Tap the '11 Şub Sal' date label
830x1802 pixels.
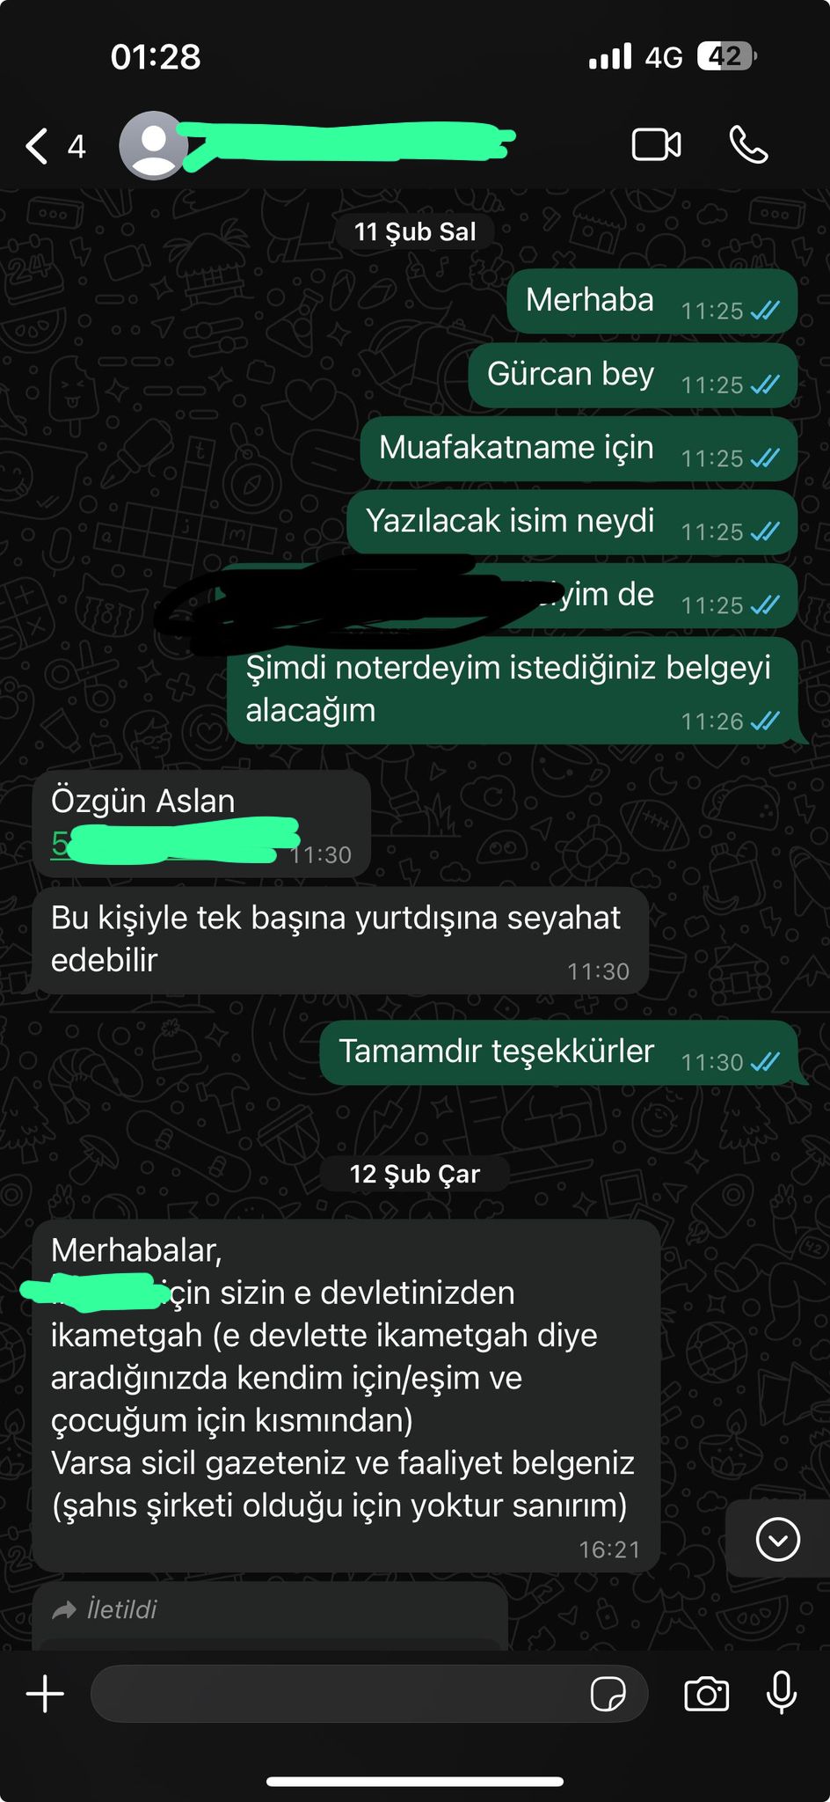click(415, 231)
